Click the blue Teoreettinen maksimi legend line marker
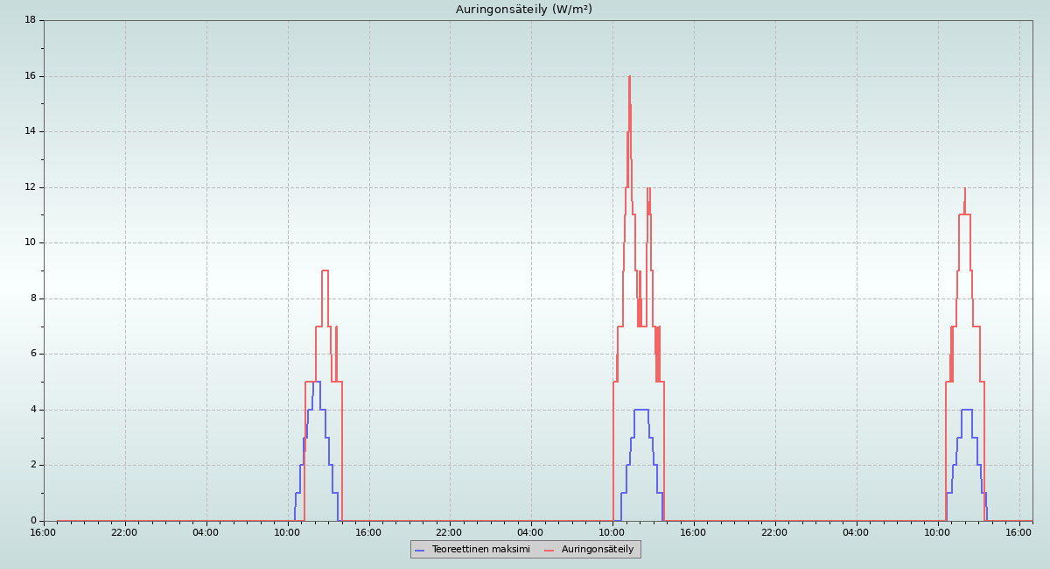The image size is (1050, 569). point(419,550)
